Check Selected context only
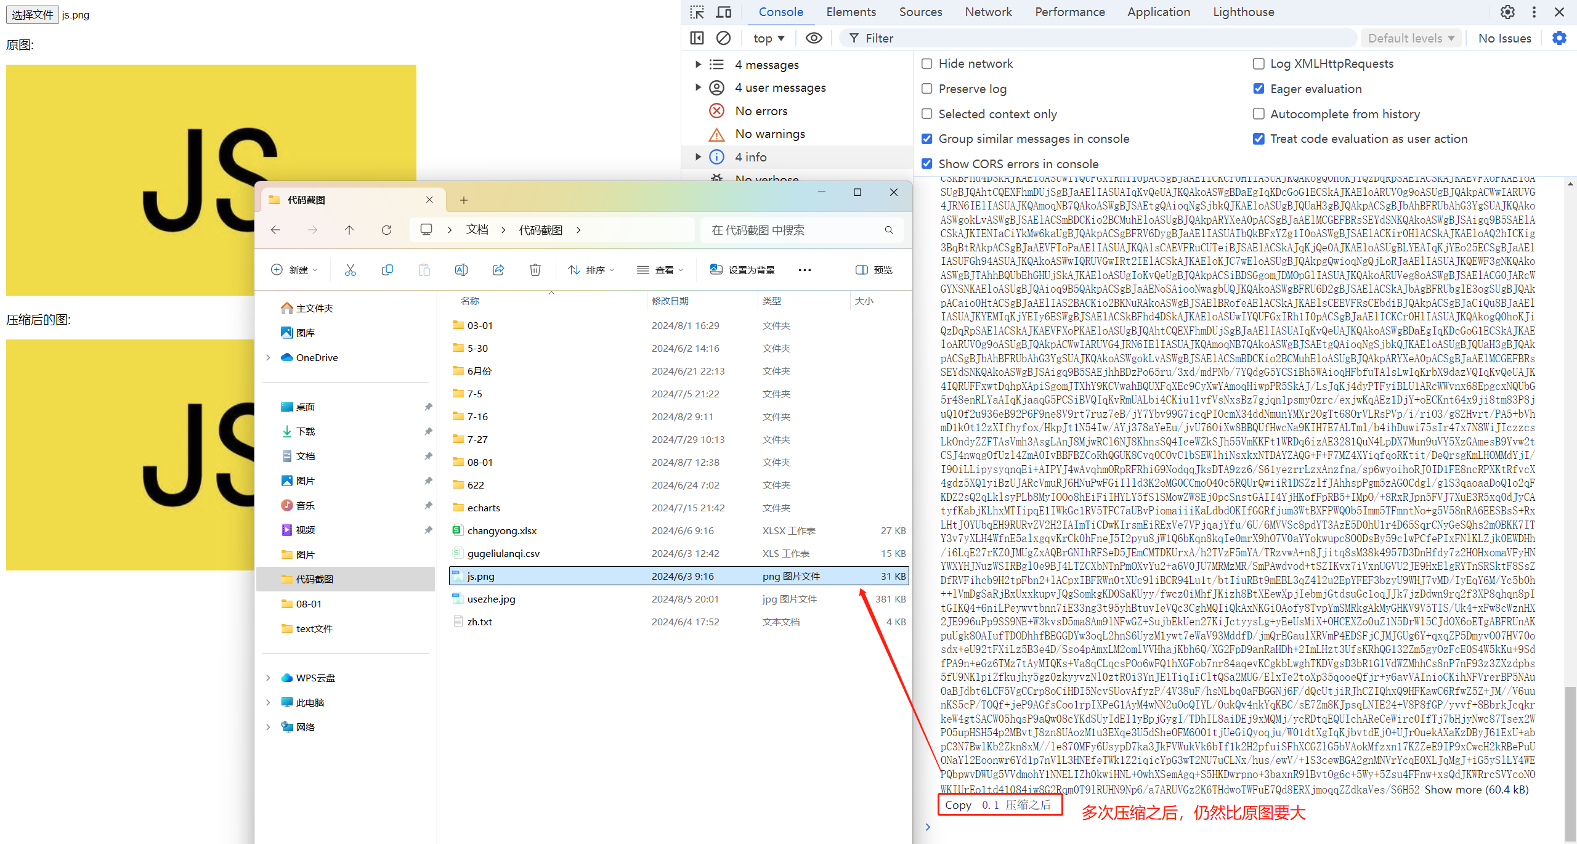 926,114
